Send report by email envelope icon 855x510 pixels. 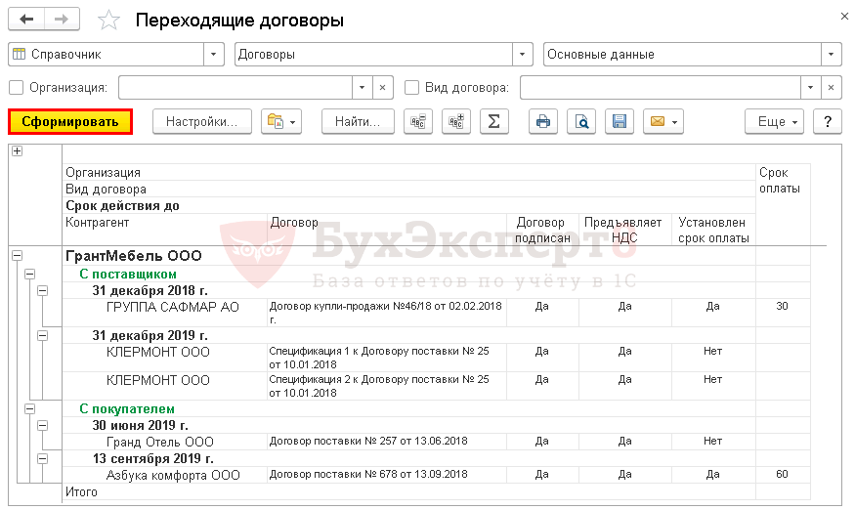coord(663,121)
